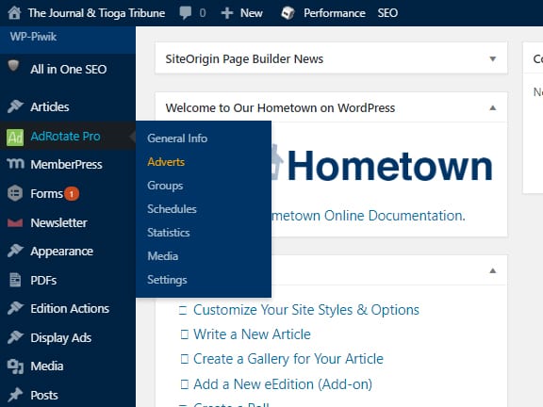Screen dimensions: 543x407
Task: Click Welcome to Our Hometown on WordPress heading
Action: tap(280, 108)
